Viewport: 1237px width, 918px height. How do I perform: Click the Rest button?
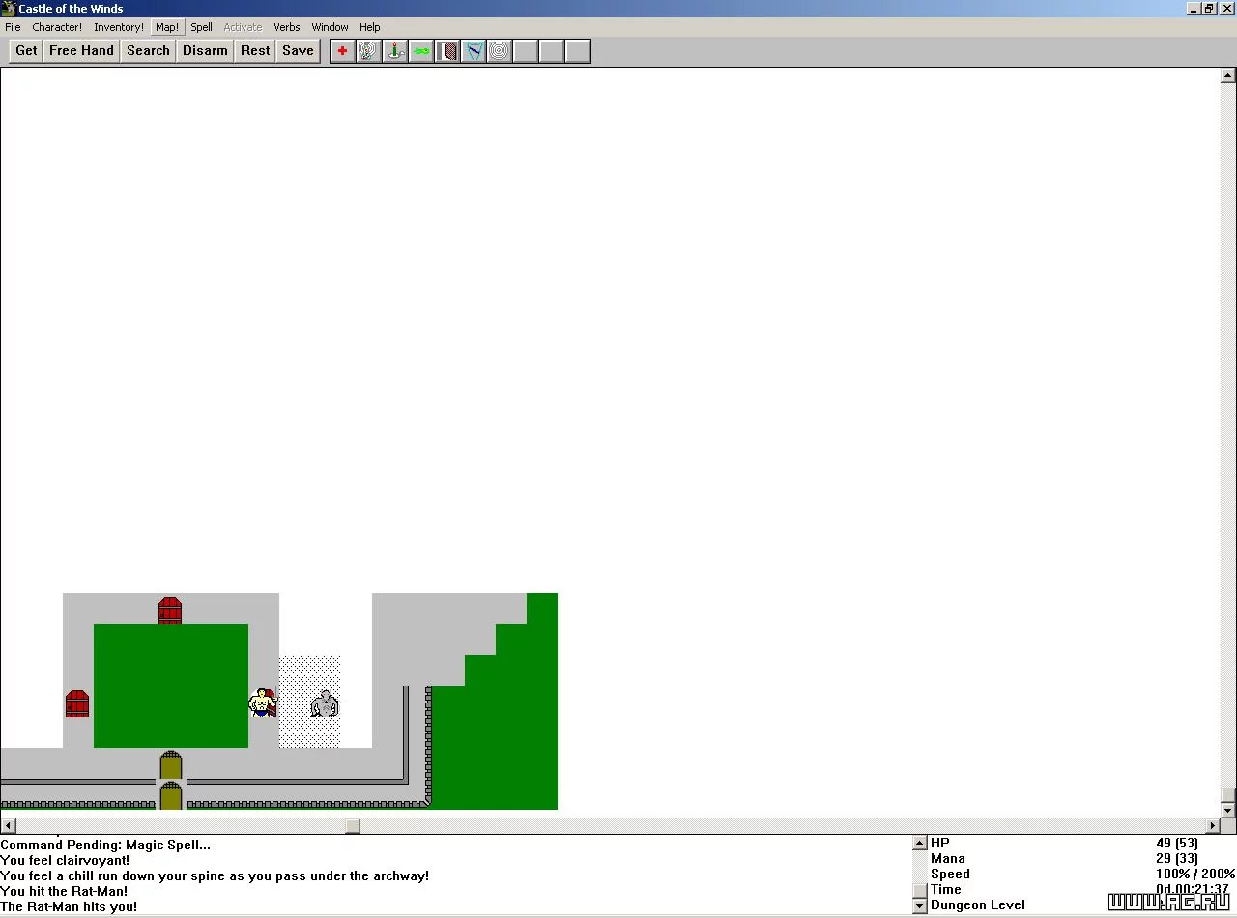point(255,51)
